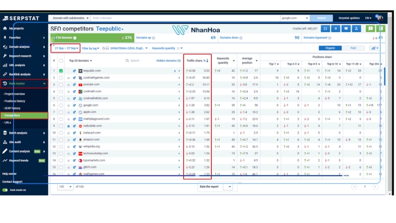The image size is (396, 223).
Task: Click info icon next to Domains up
Action: 153,38
